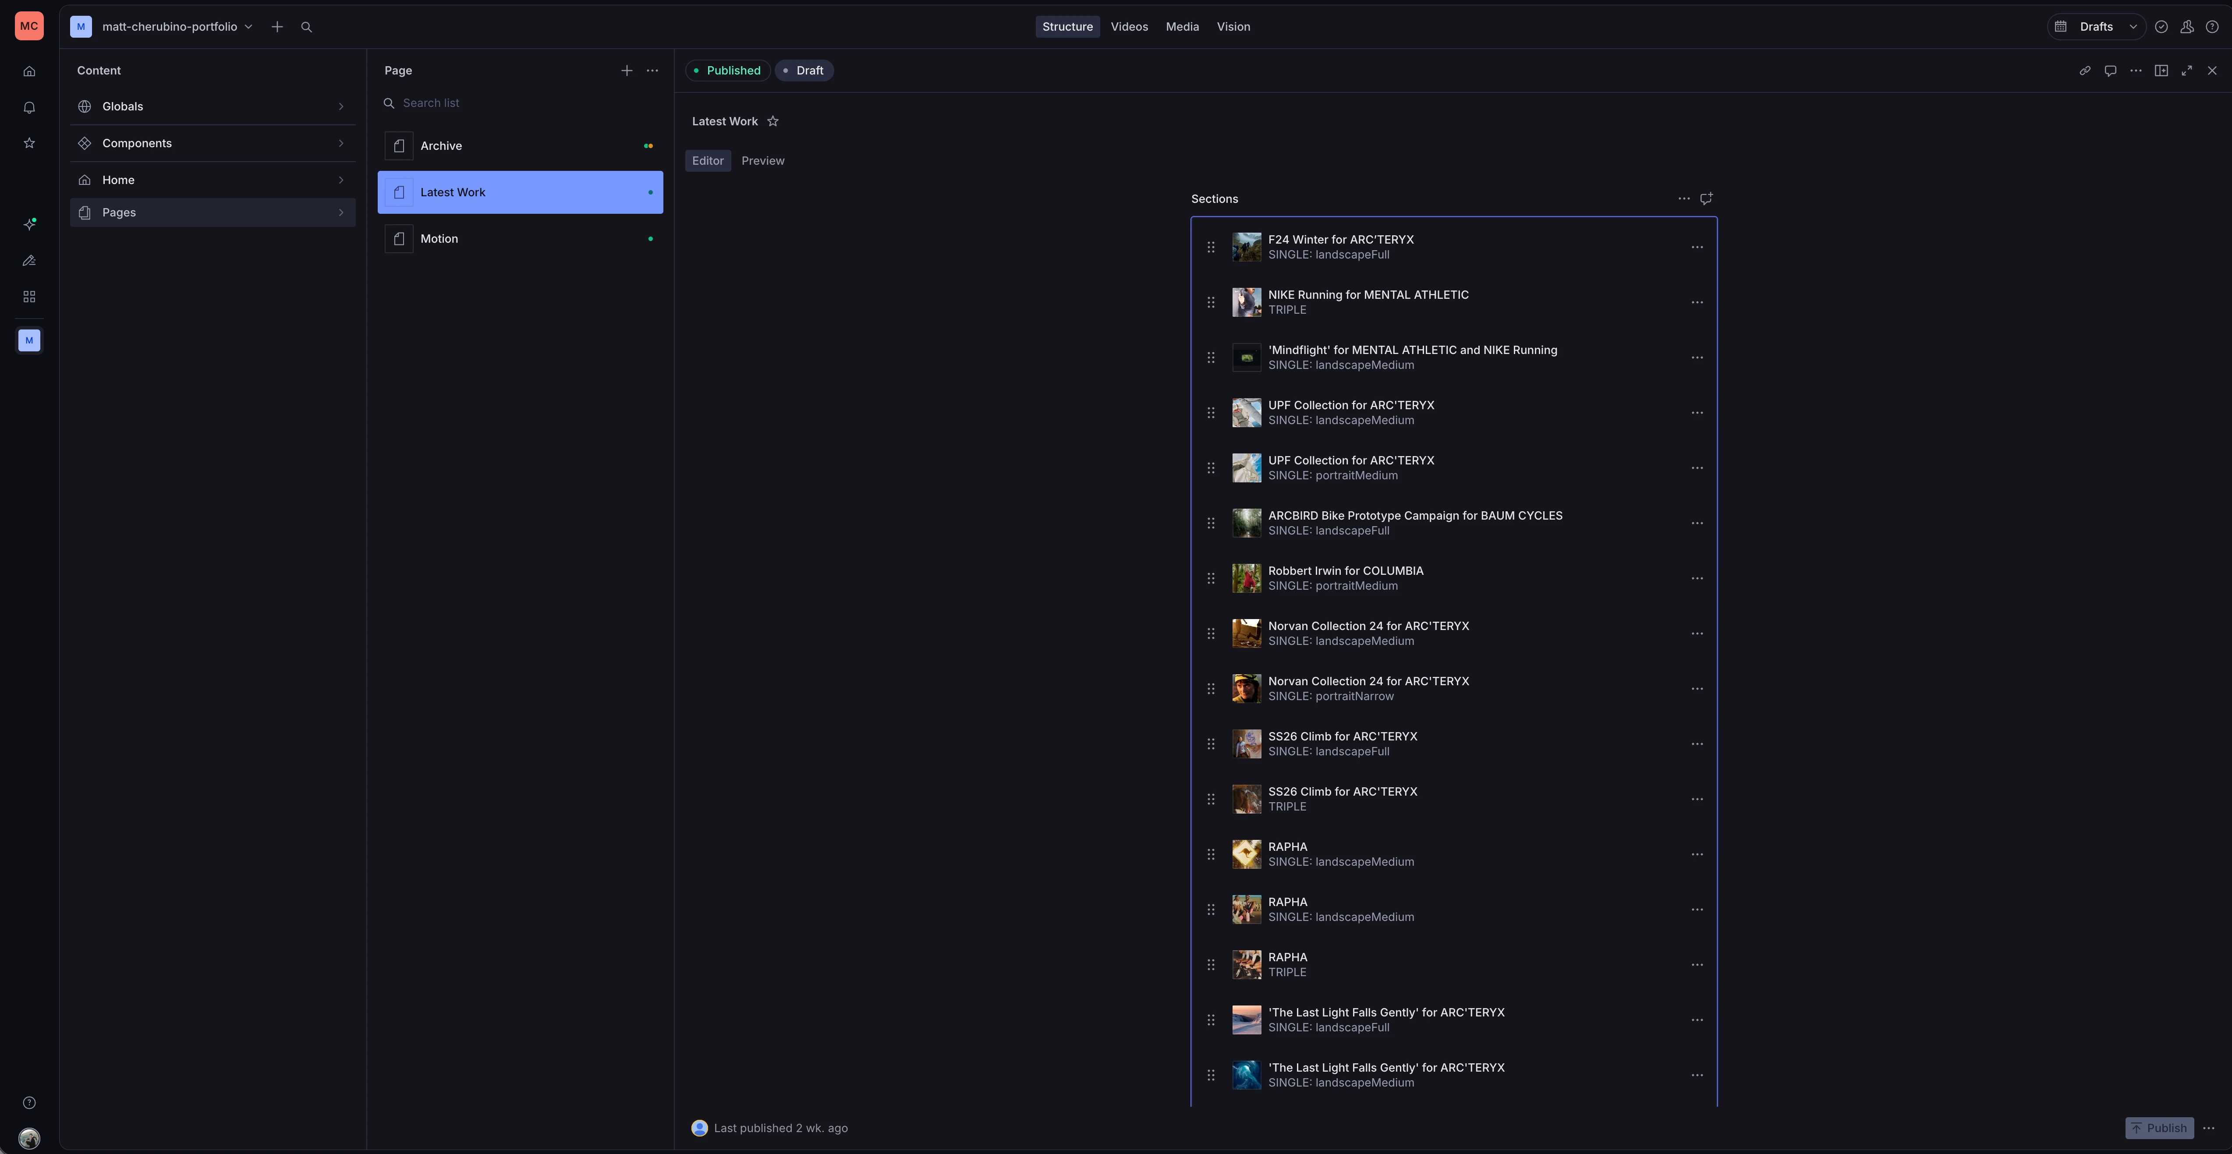2232x1154 pixels.
Task: Open the notifications bell icon
Action: (28, 107)
